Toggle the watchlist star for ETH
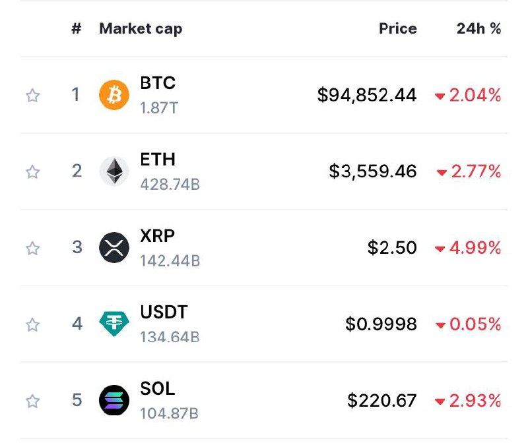The image size is (528, 443). (x=32, y=171)
